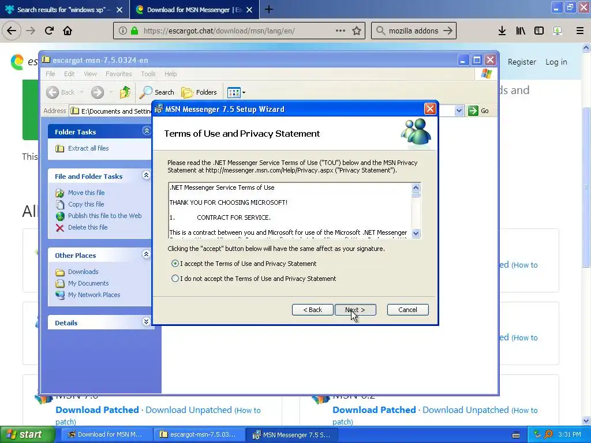This screenshot has height=443, width=591.
Task: Open Downloads in Other Places
Action: [83, 272]
